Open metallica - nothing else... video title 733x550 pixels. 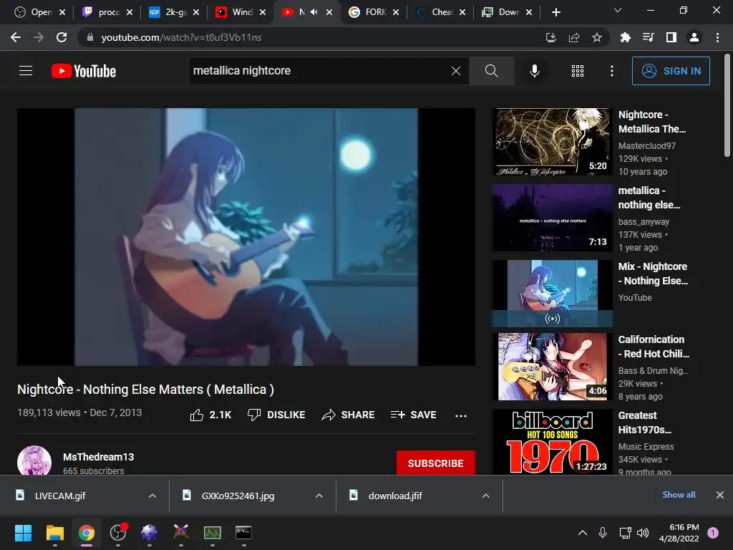[649, 198]
